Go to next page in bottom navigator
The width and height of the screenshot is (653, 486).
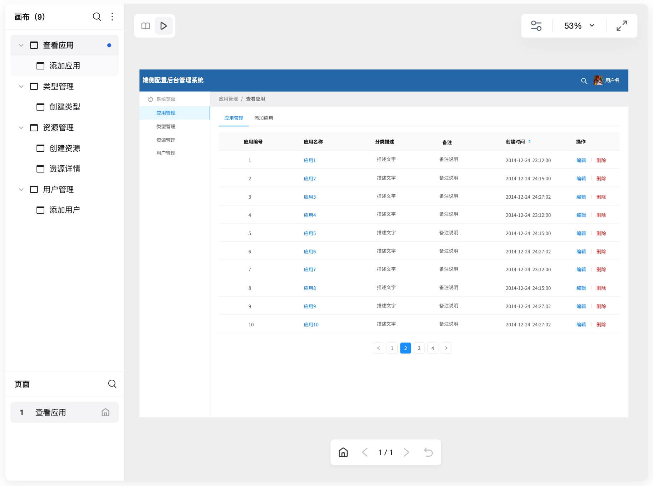coord(406,452)
